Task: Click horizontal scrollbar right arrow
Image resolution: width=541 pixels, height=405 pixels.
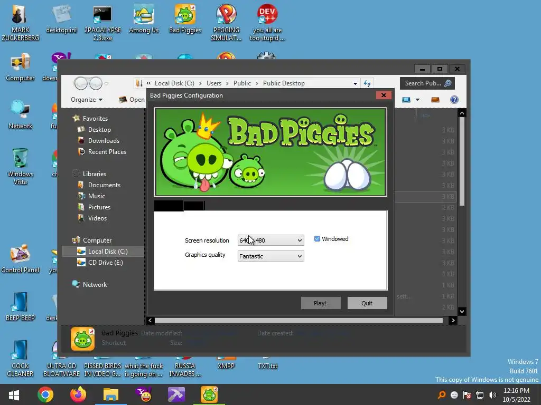Action: 453,320
